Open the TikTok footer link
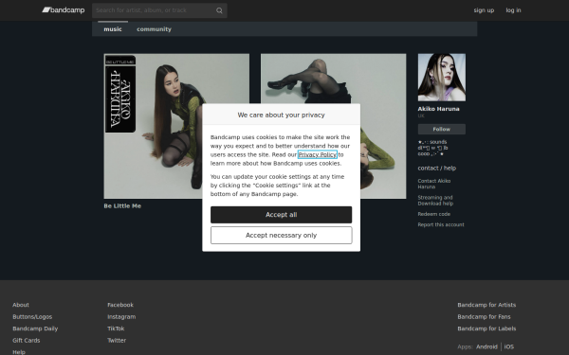Viewport: 569px width, 355px height. pyautogui.click(x=116, y=328)
